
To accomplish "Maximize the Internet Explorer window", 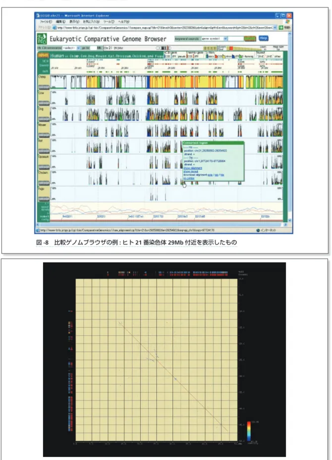I will (x=284, y=15).
